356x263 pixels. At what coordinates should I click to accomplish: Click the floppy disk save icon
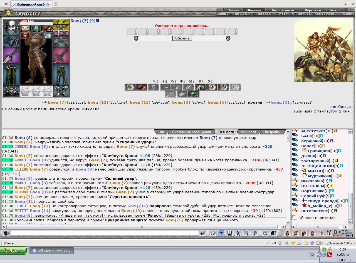pos(229,233)
